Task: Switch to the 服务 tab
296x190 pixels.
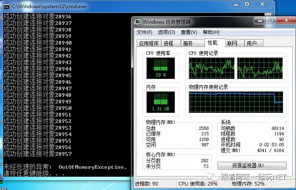Action: pos(193,43)
